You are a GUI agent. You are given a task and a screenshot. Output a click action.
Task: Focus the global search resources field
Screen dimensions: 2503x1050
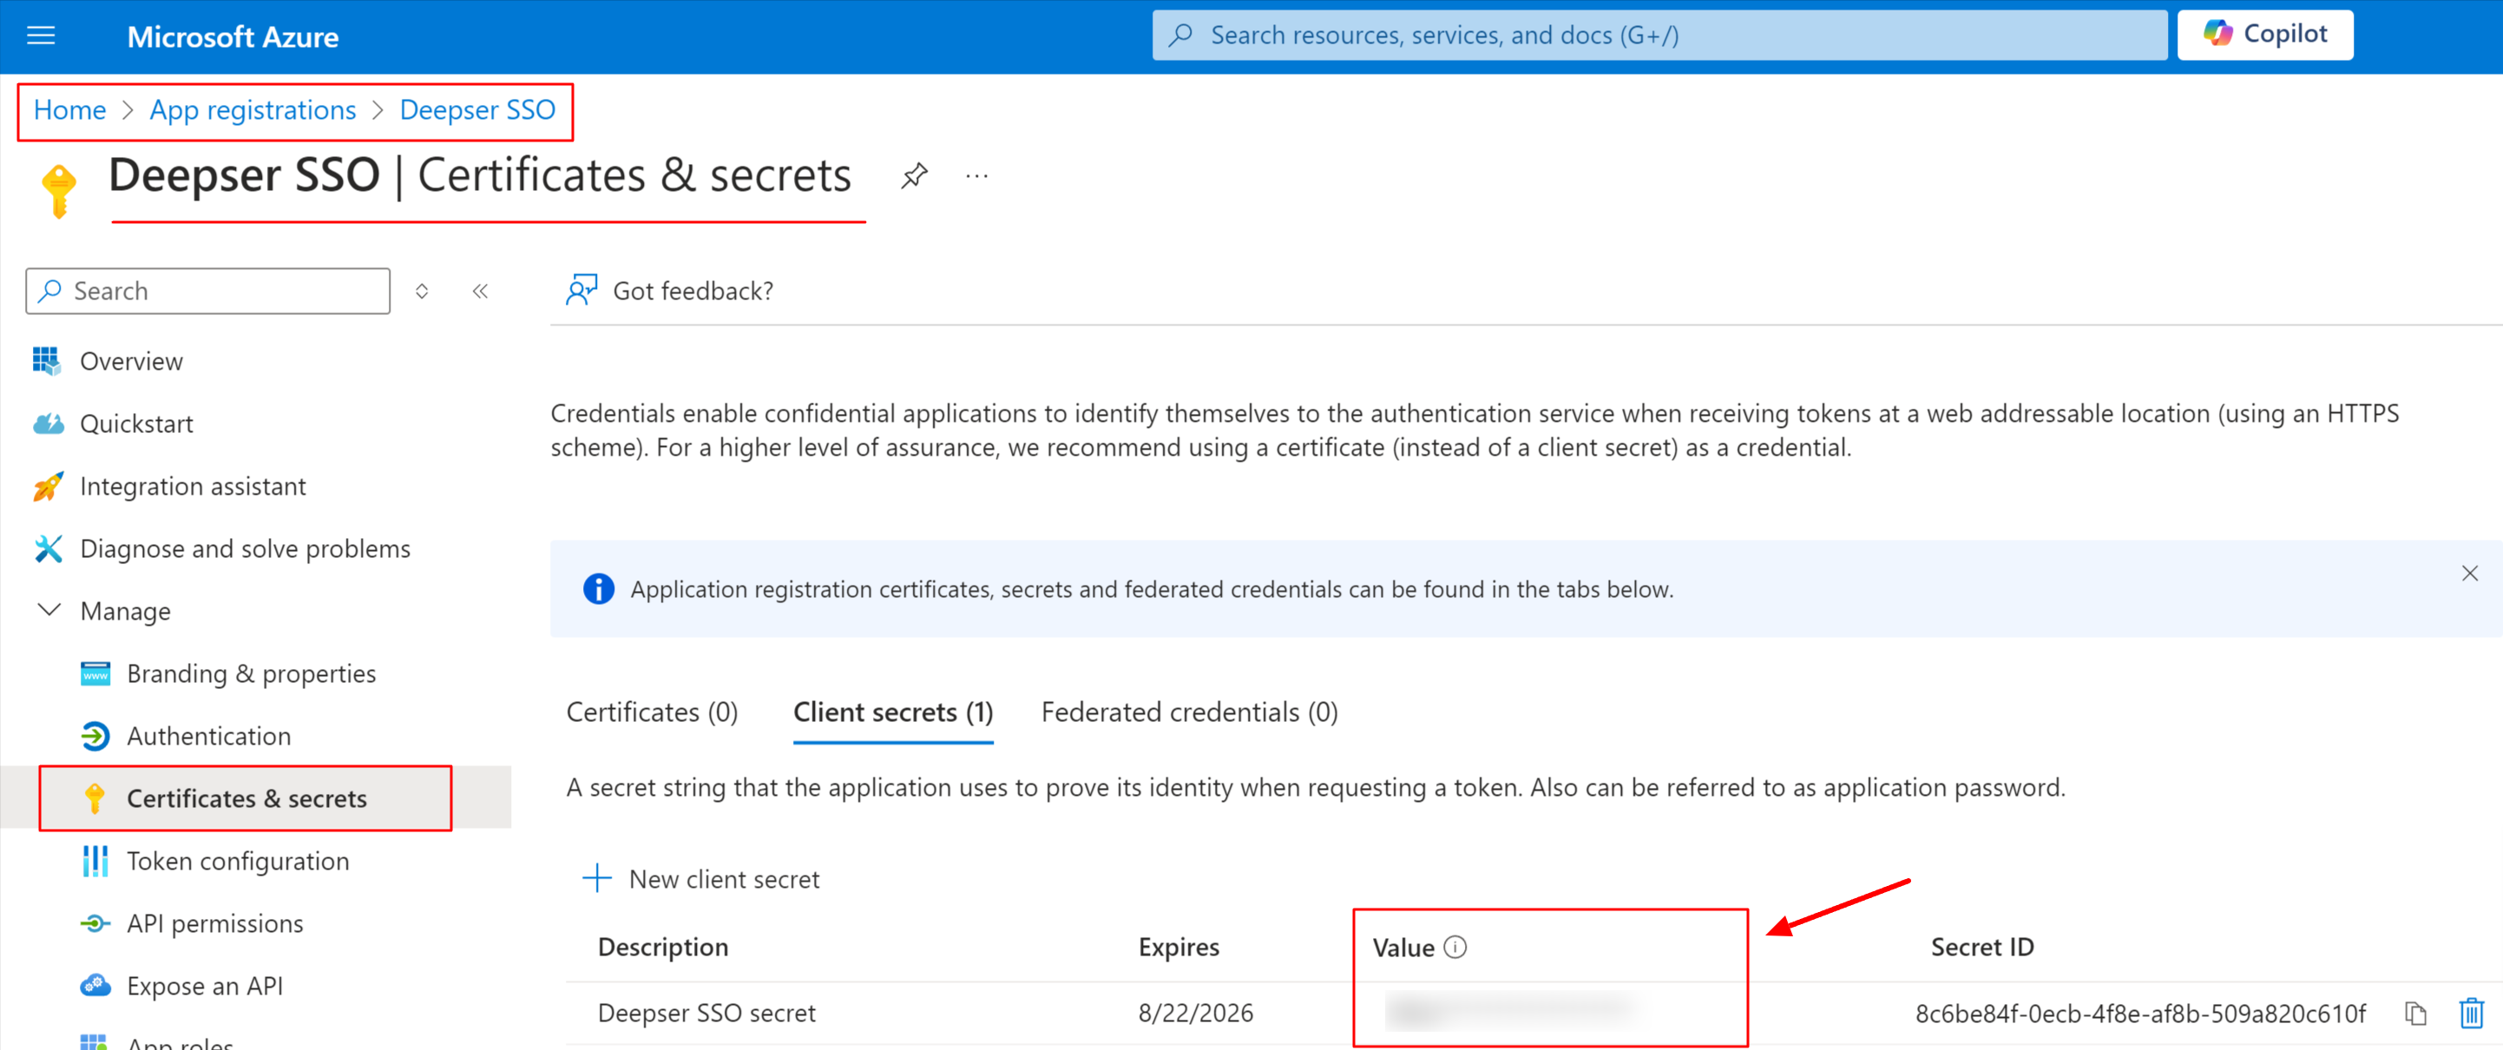(1659, 35)
